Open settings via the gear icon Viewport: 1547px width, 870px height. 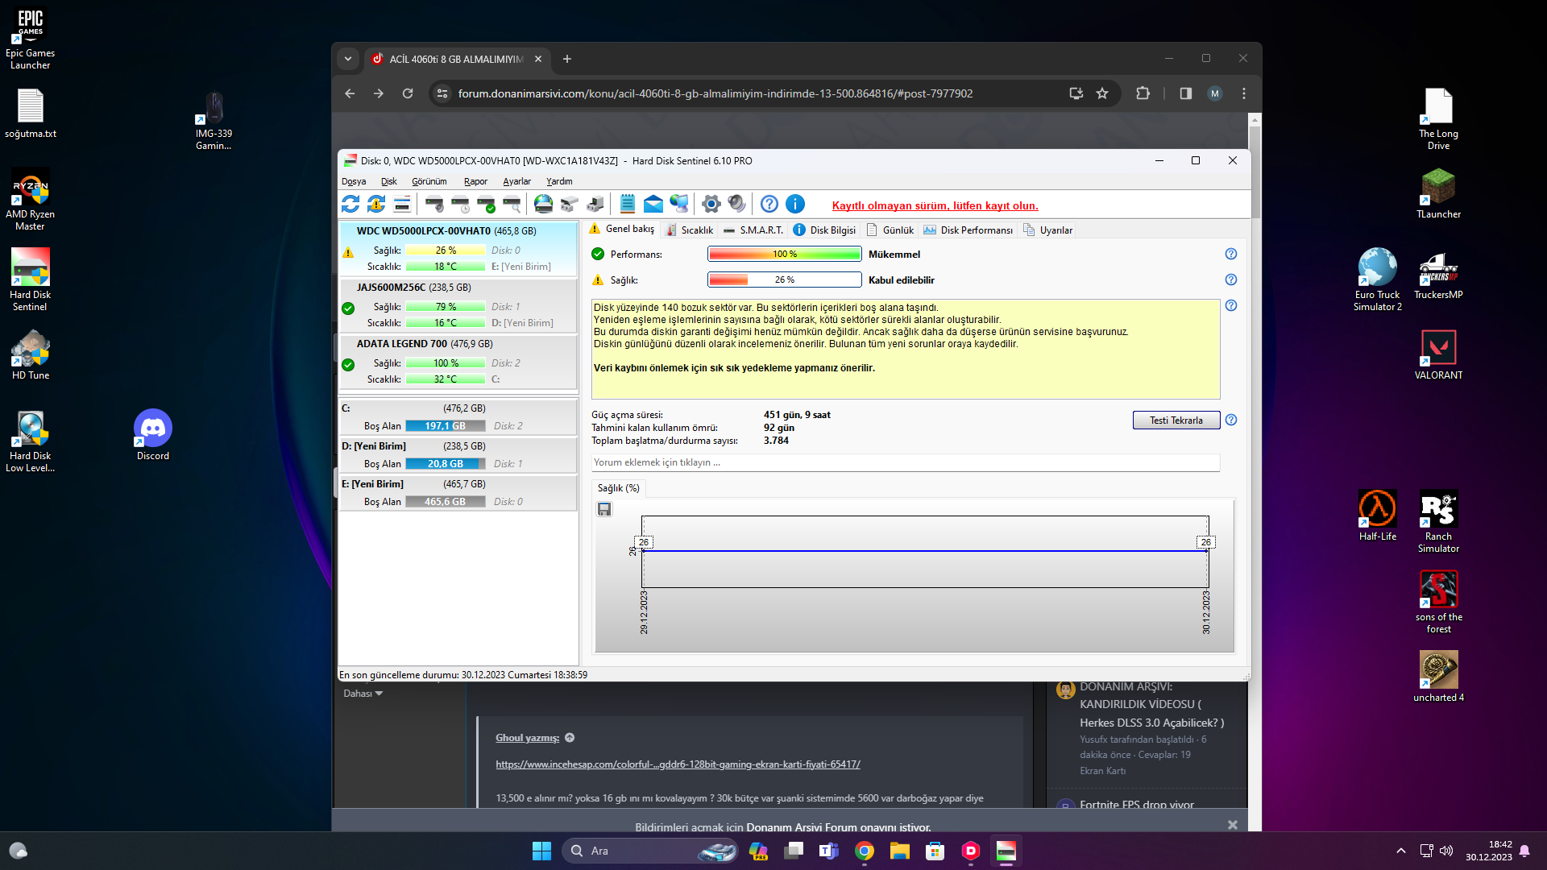(x=711, y=204)
